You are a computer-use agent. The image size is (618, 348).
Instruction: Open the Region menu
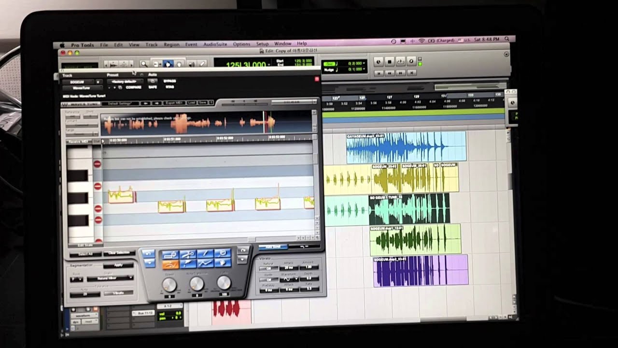click(171, 44)
